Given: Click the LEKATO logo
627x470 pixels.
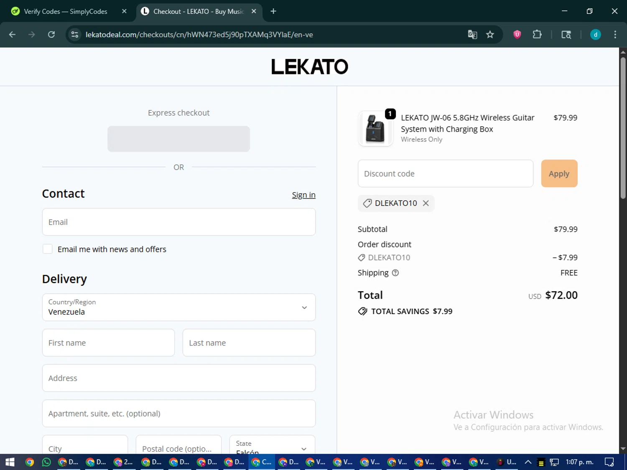Looking at the screenshot, I should click(x=309, y=66).
